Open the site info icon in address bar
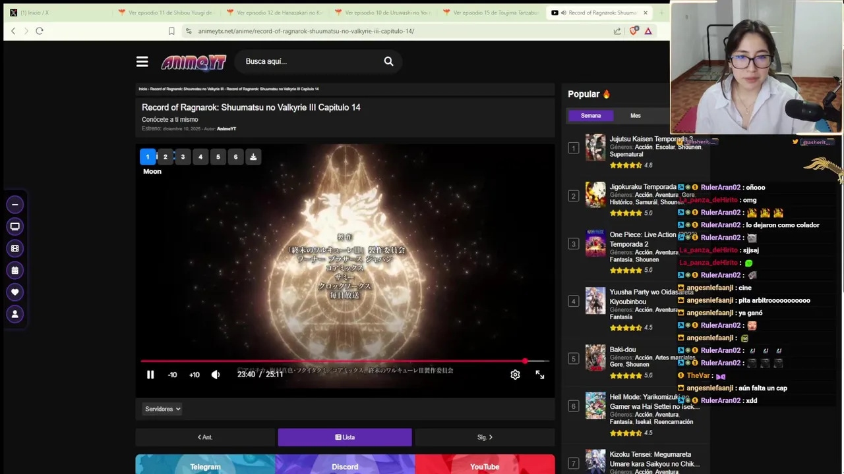 pos(189,31)
